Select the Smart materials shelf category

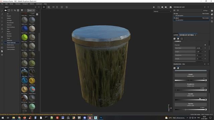pos(11,43)
